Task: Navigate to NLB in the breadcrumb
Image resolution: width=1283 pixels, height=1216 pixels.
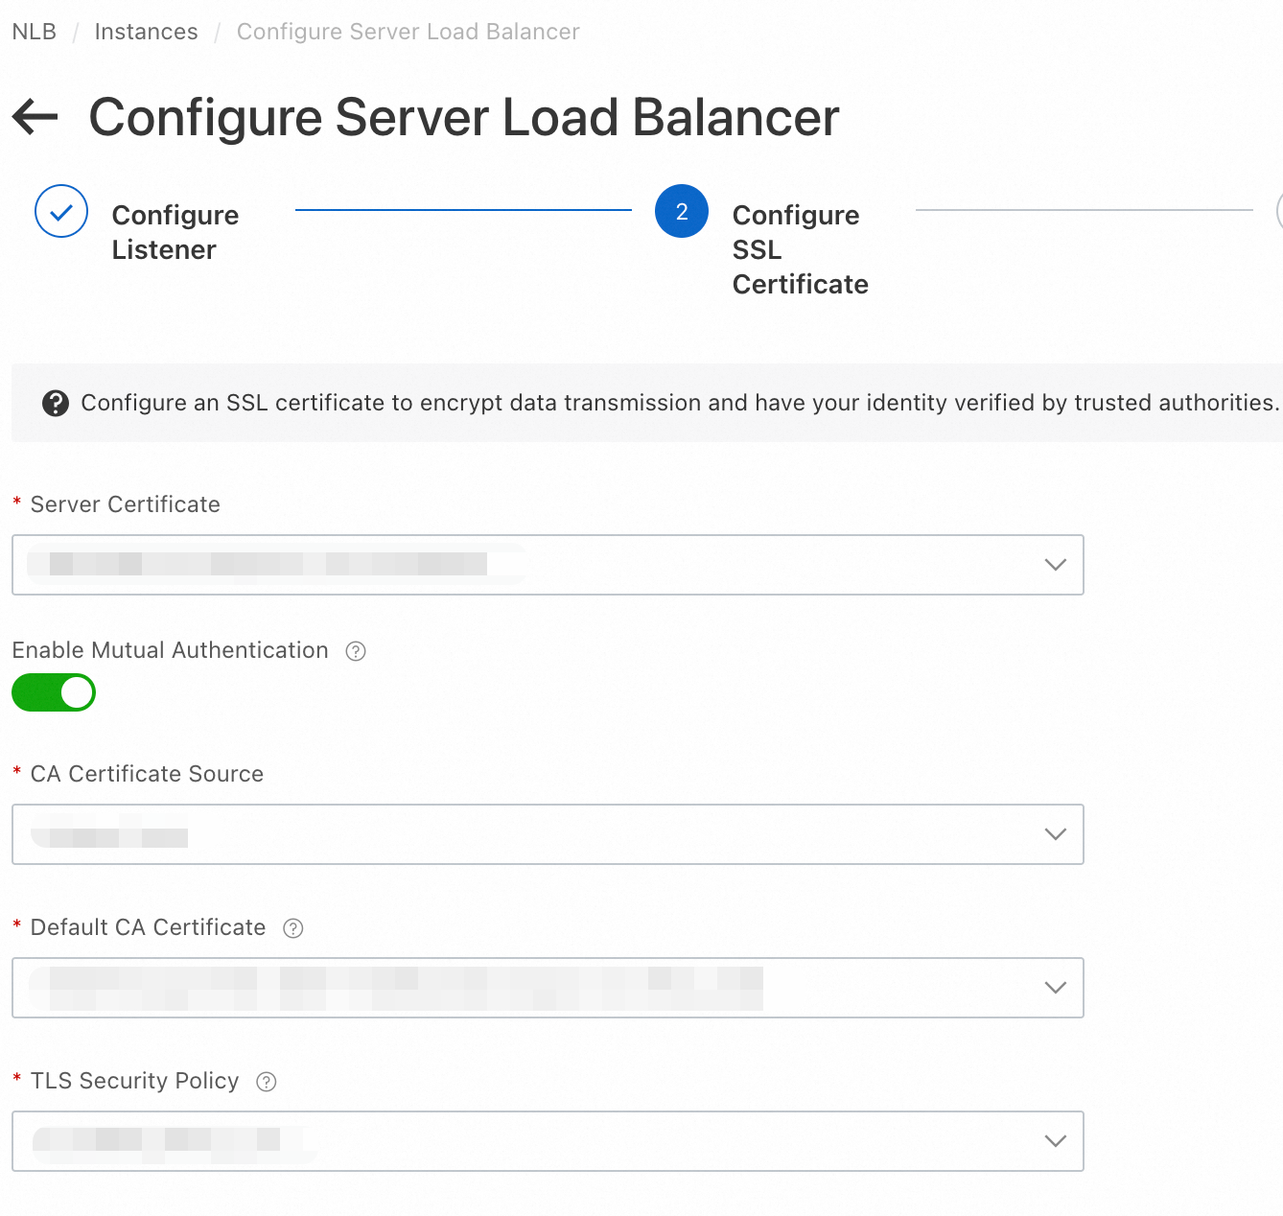Action: point(35,32)
